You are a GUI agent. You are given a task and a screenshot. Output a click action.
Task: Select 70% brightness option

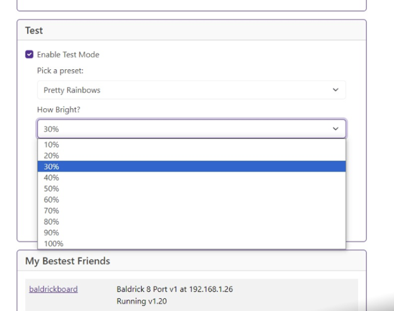[x=191, y=211]
